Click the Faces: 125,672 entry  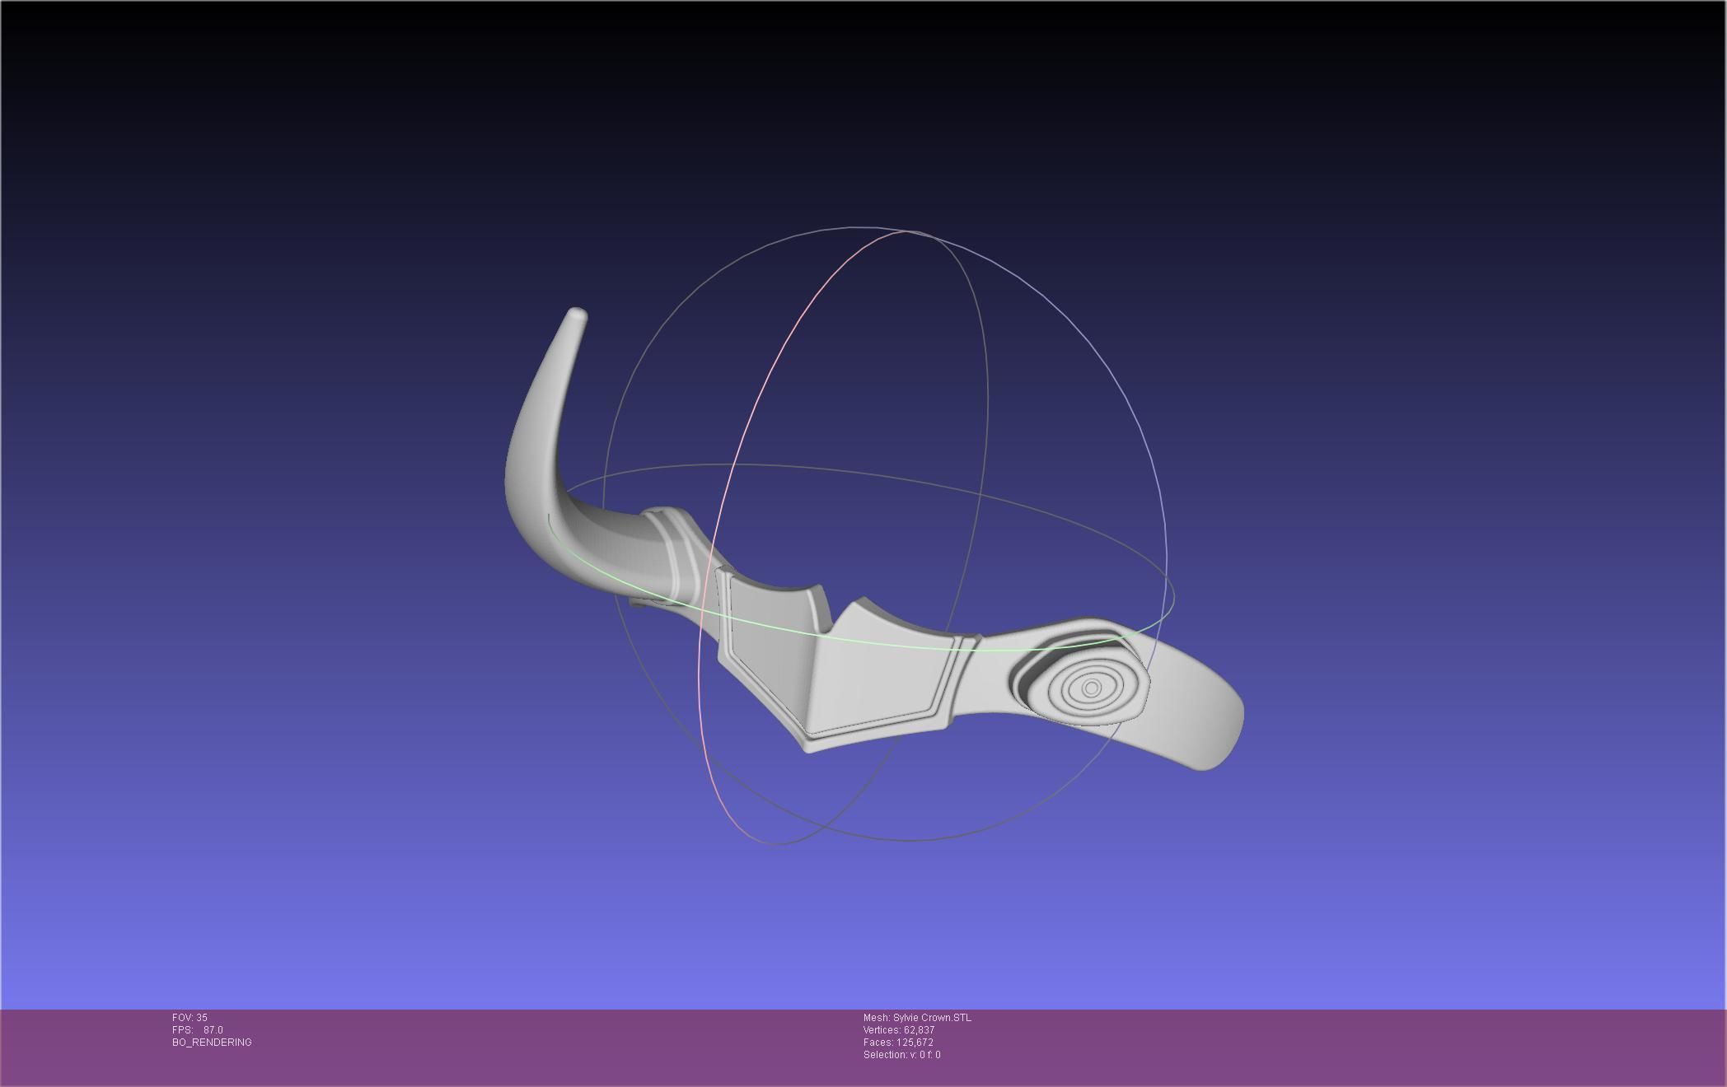pyautogui.click(x=898, y=1043)
